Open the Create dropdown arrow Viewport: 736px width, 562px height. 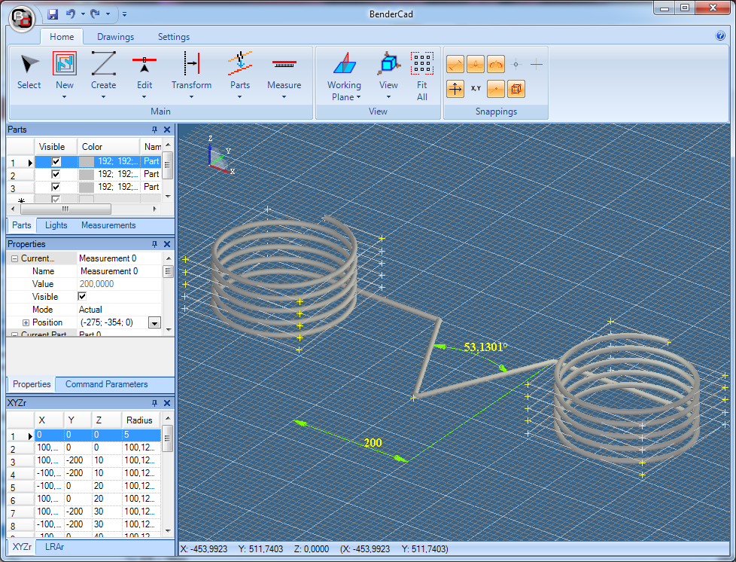click(103, 96)
